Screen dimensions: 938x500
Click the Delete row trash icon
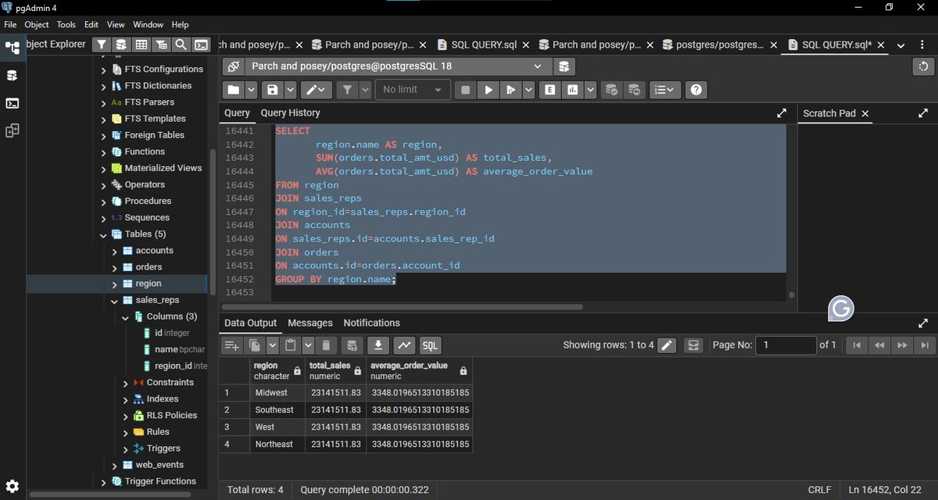pos(327,345)
